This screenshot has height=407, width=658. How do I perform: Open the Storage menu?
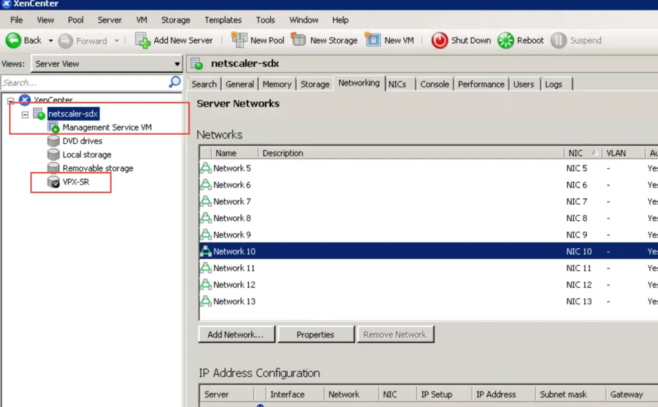coord(175,20)
